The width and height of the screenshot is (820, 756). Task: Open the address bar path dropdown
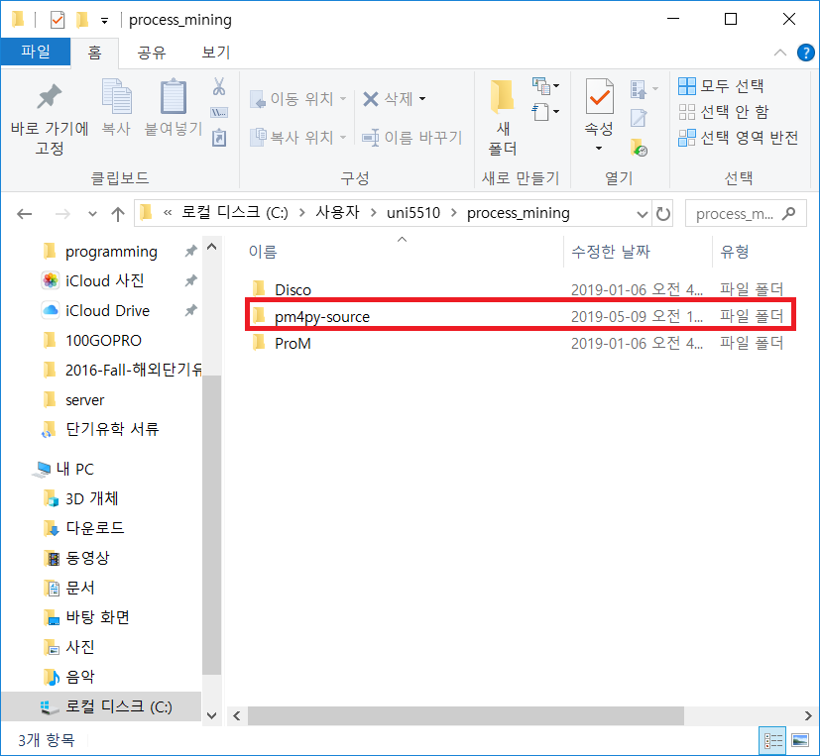[642, 213]
